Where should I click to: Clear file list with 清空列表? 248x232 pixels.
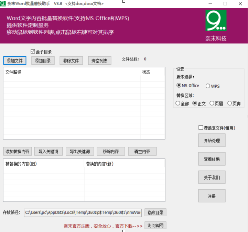click(x=100, y=60)
